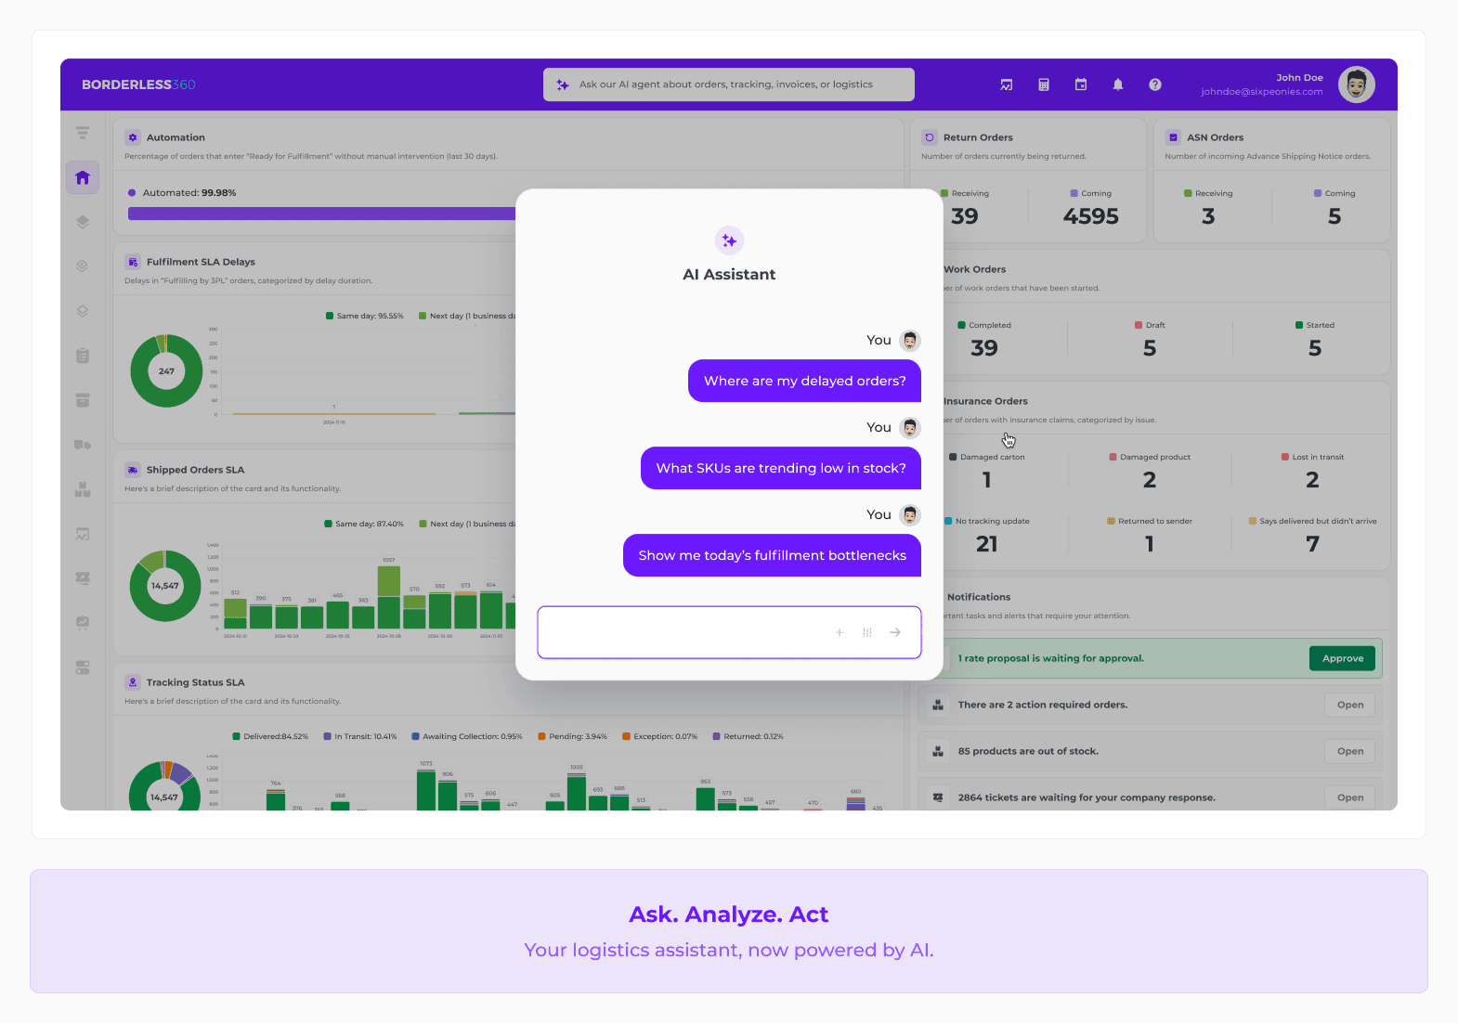
Task: Click the 'Where are my delayed orders?' message
Action: [x=804, y=381]
